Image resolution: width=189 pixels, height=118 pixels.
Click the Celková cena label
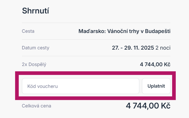tap(36, 106)
